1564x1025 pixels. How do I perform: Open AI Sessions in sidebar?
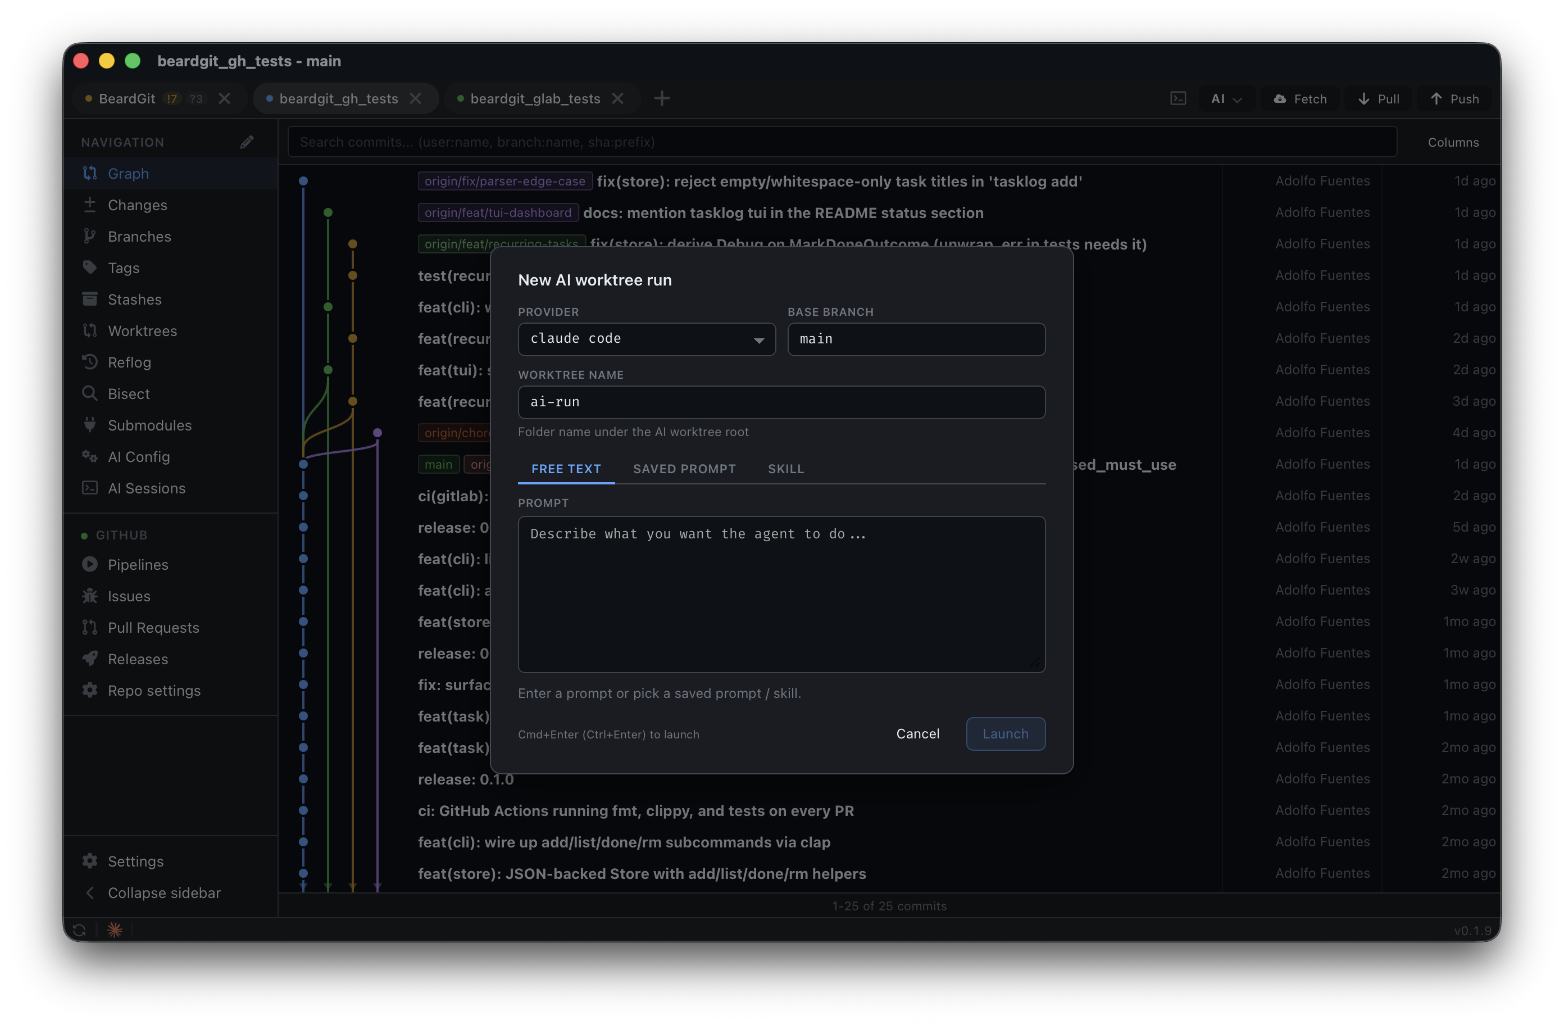(x=170, y=488)
